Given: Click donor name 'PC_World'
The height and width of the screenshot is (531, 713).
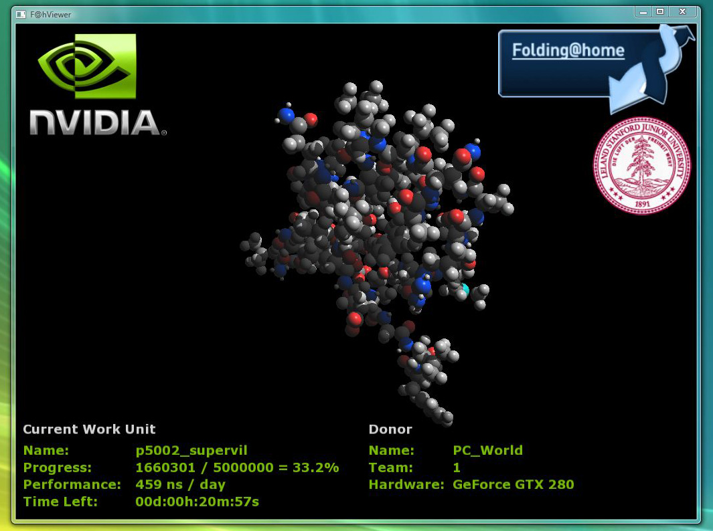Looking at the screenshot, I should [x=487, y=450].
